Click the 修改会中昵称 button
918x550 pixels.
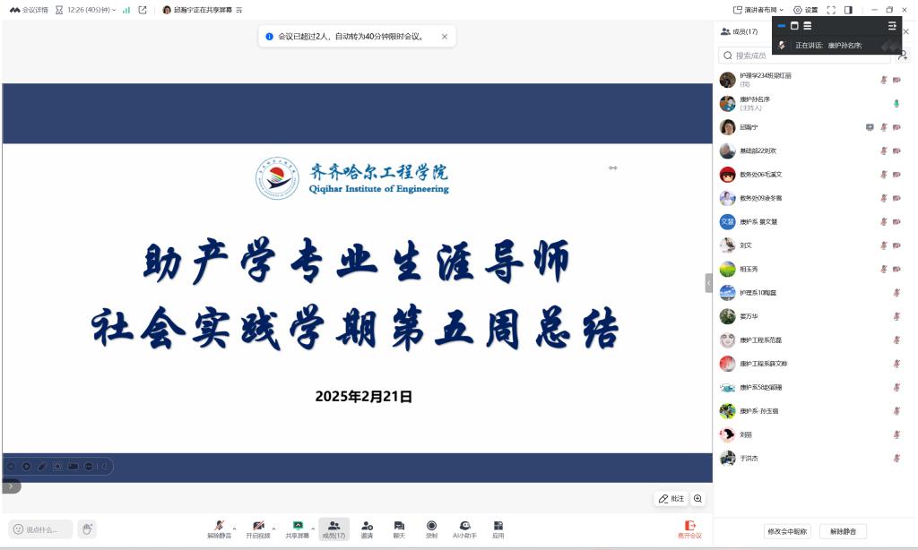click(786, 531)
